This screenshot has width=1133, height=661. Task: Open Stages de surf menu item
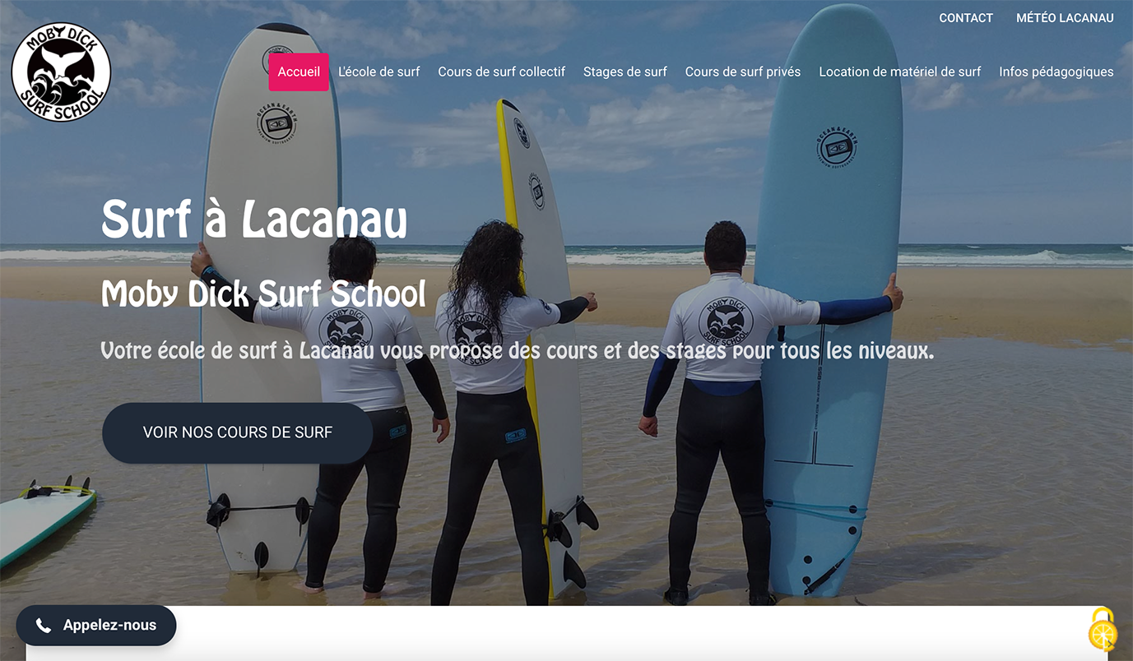click(625, 72)
